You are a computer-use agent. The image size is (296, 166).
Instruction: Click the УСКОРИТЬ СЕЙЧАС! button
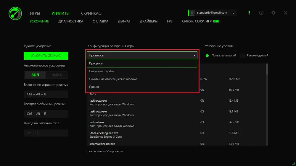tap(46, 56)
